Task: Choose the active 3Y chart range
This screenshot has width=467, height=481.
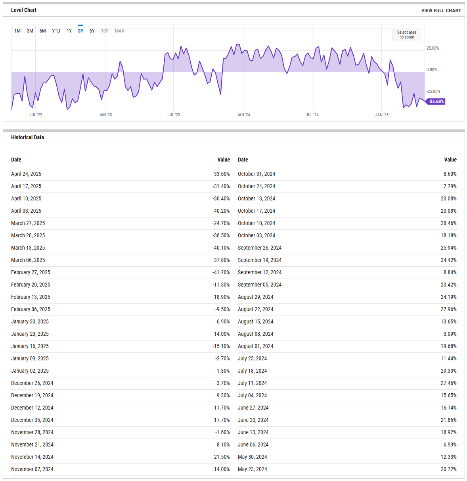Action: pyautogui.click(x=80, y=31)
